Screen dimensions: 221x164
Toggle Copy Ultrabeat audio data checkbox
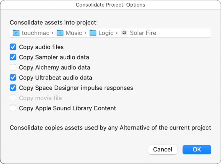[x=13, y=77]
